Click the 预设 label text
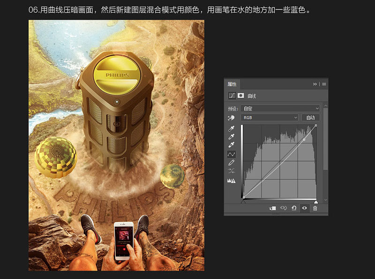This screenshot has height=279, width=375. click(x=233, y=109)
